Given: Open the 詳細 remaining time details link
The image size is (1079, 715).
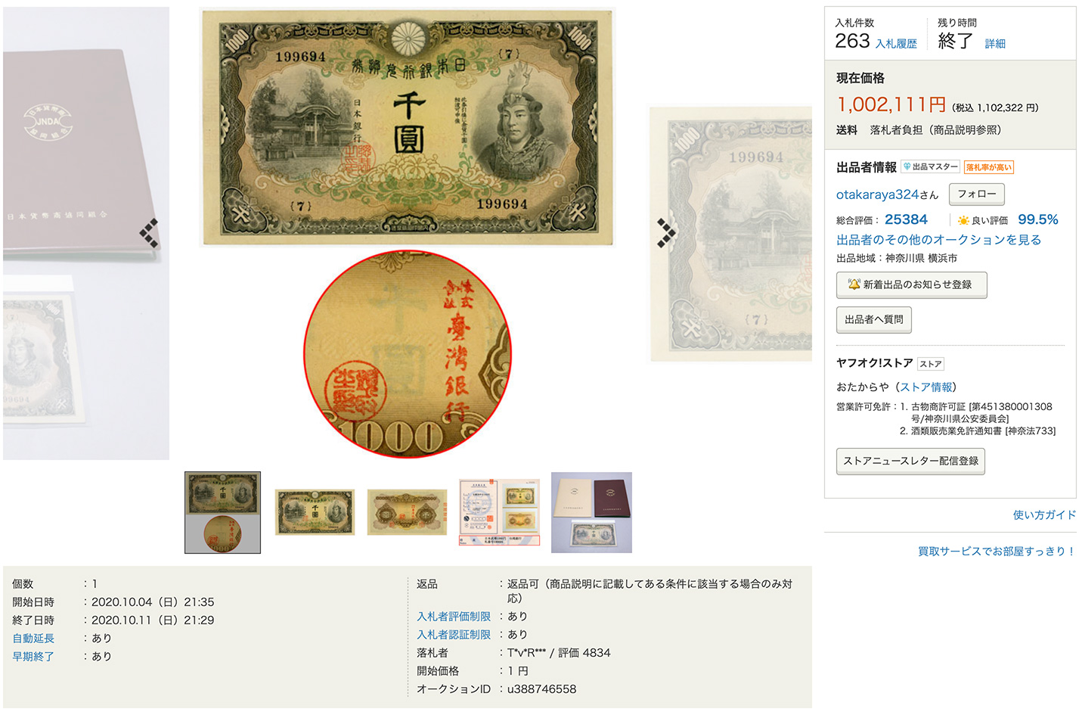Looking at the screenshot, I should [x=995, y=44].
